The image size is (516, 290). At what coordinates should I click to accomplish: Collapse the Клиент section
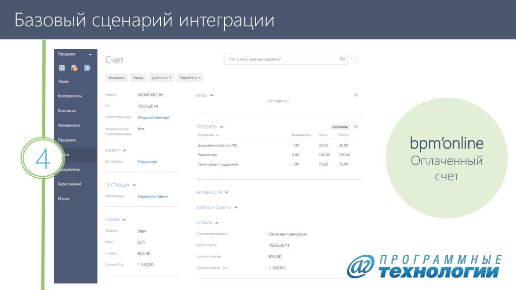pyautogui.click(x=124, y=151)
